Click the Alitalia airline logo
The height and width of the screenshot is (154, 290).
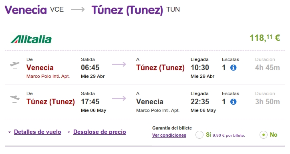31,39
